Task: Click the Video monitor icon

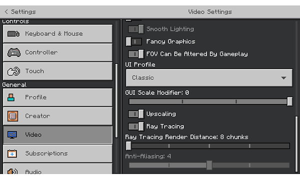Action: click(x=12, y=134)
